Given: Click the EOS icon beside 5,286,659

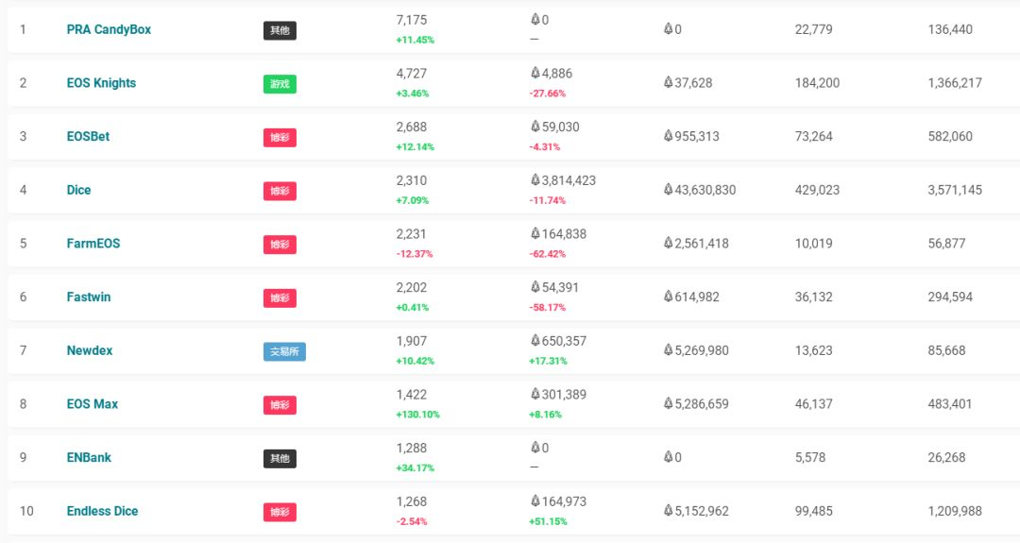Looking at the screenshot, I should 668,403.
